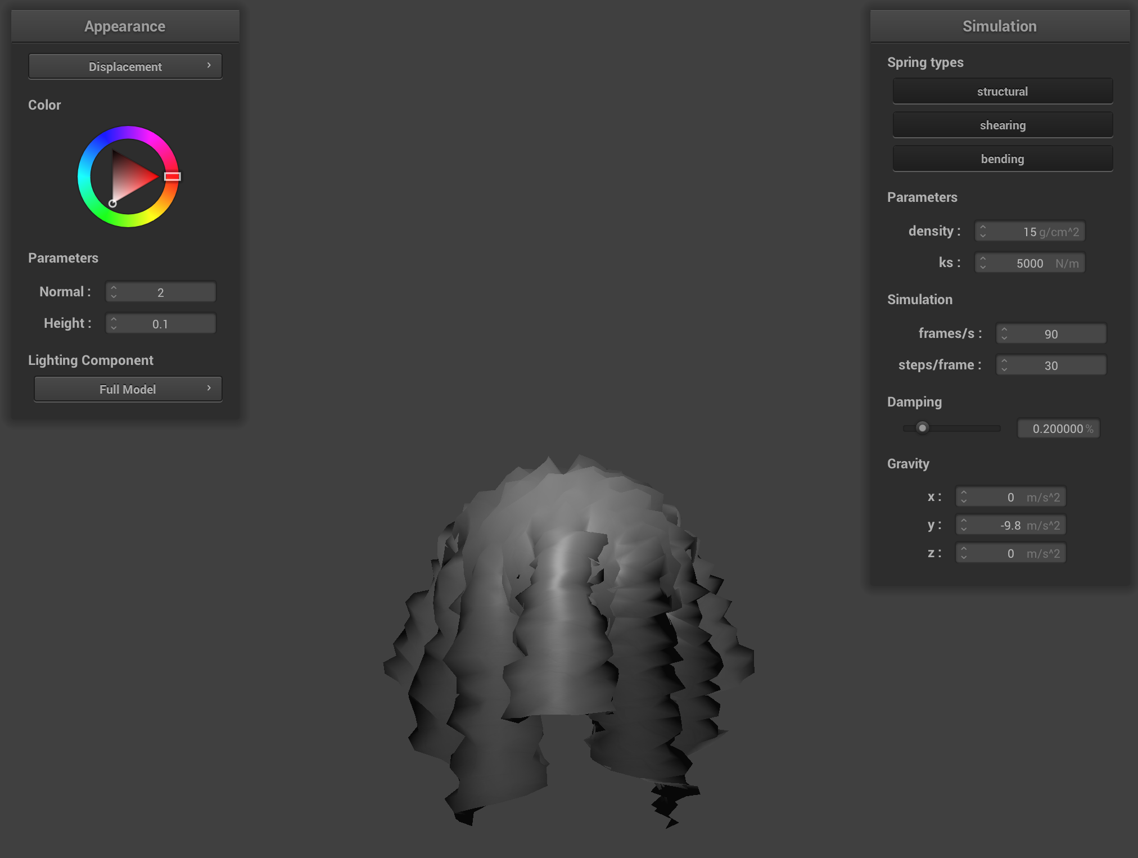Toggle the structural spring type
This screenshot has height=858, width=1138.
1002,91
